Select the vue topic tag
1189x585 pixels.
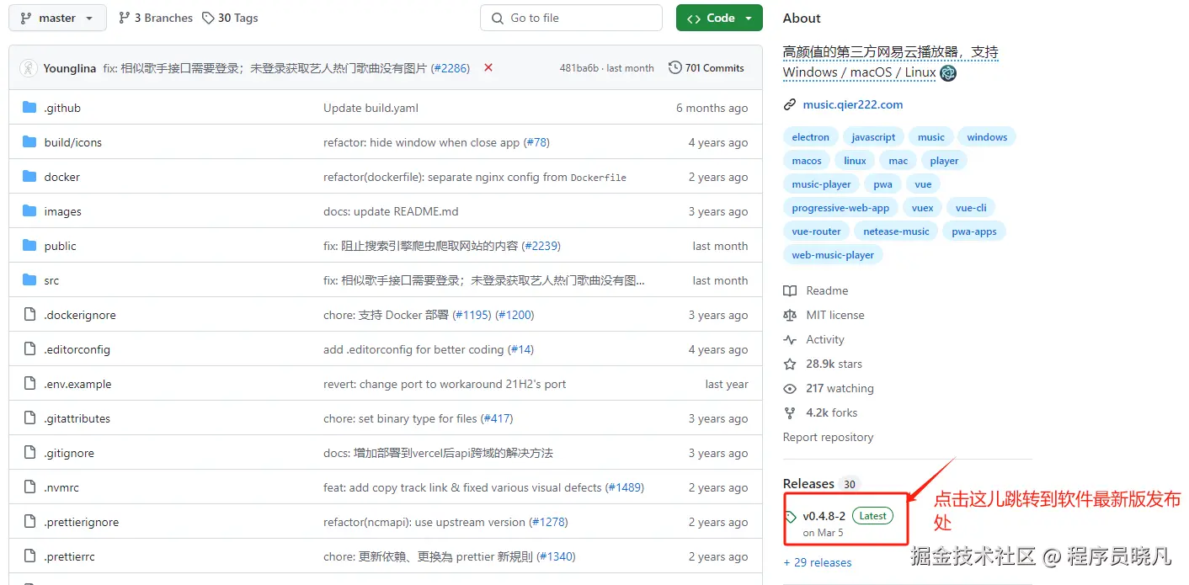pyautogui.click(x=923, y=184)
